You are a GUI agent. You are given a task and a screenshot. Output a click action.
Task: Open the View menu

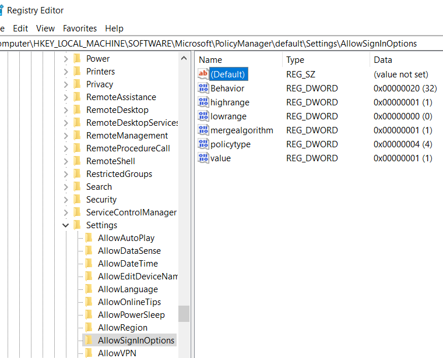[x=45, y=29]
